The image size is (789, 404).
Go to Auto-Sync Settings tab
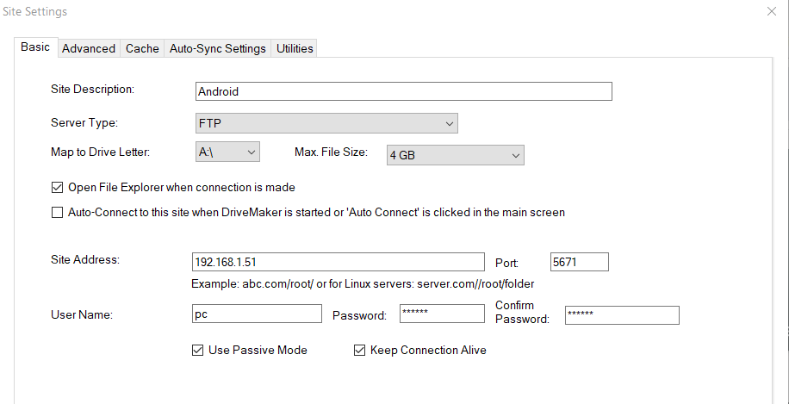217,48
